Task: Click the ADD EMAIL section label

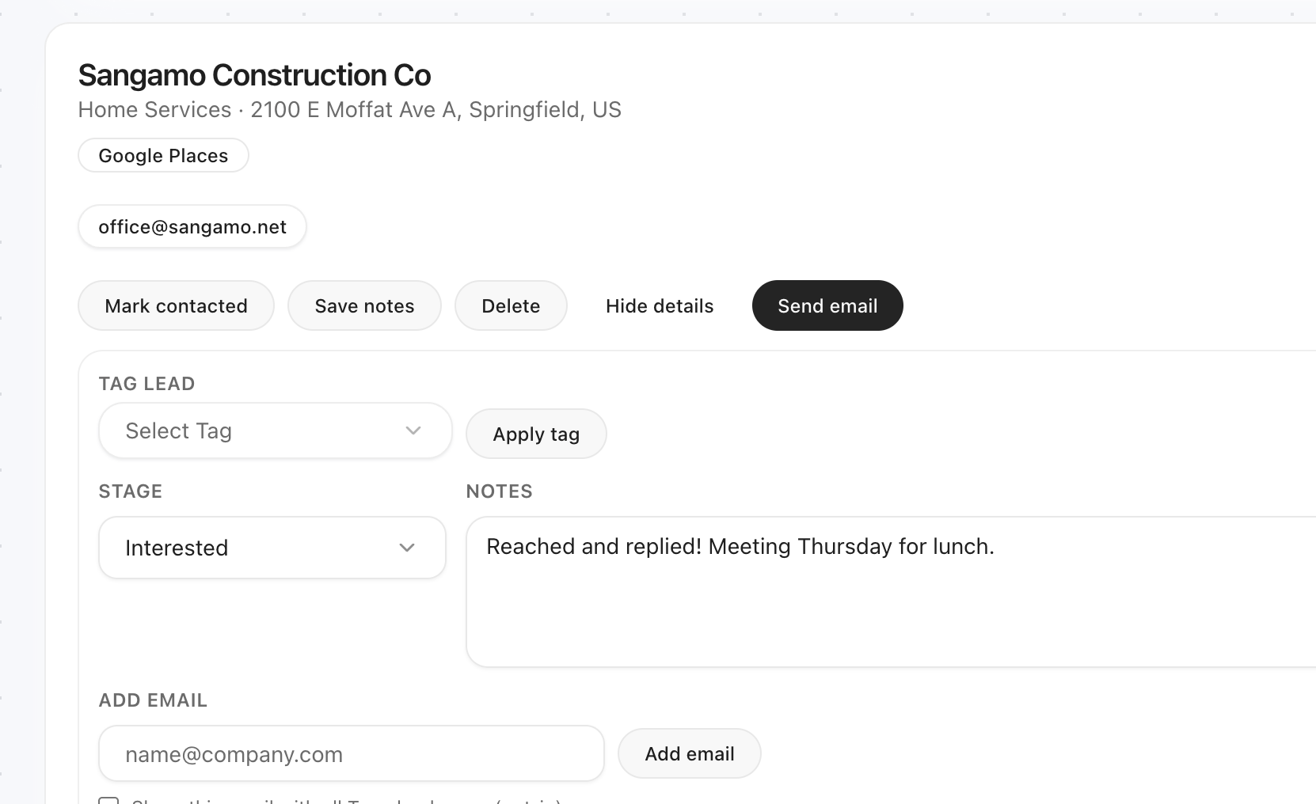Action: point(153,700)
